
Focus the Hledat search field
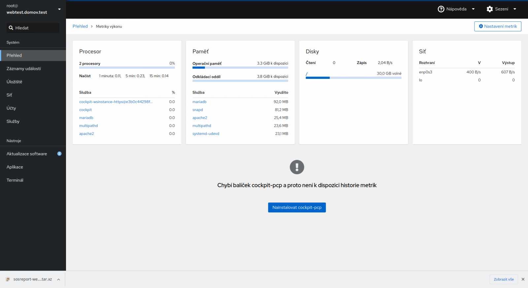[x=33, y=28]
